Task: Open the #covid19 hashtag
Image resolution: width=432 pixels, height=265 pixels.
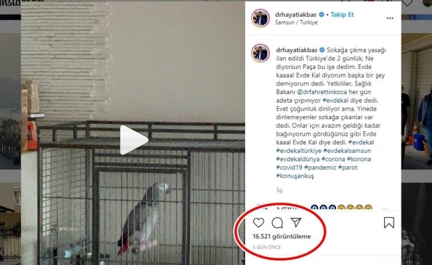Action: 290,167
